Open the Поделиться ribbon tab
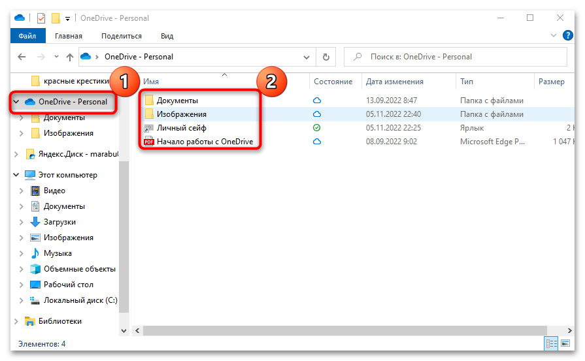Viewport: 585px width, 361px height. (122, 37)
